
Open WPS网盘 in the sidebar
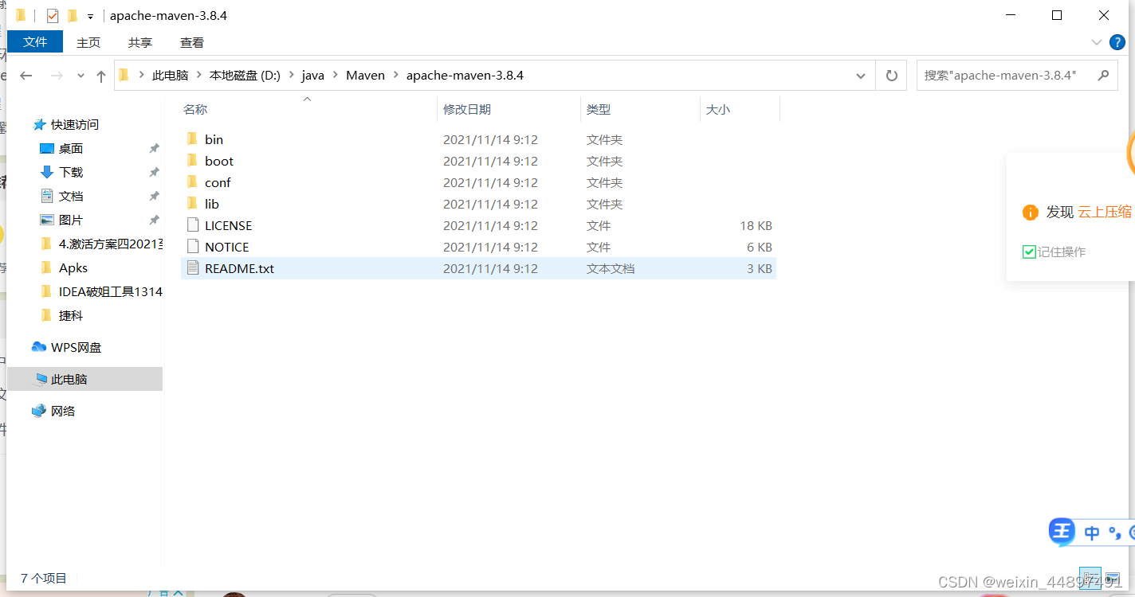tap(68, 348)
